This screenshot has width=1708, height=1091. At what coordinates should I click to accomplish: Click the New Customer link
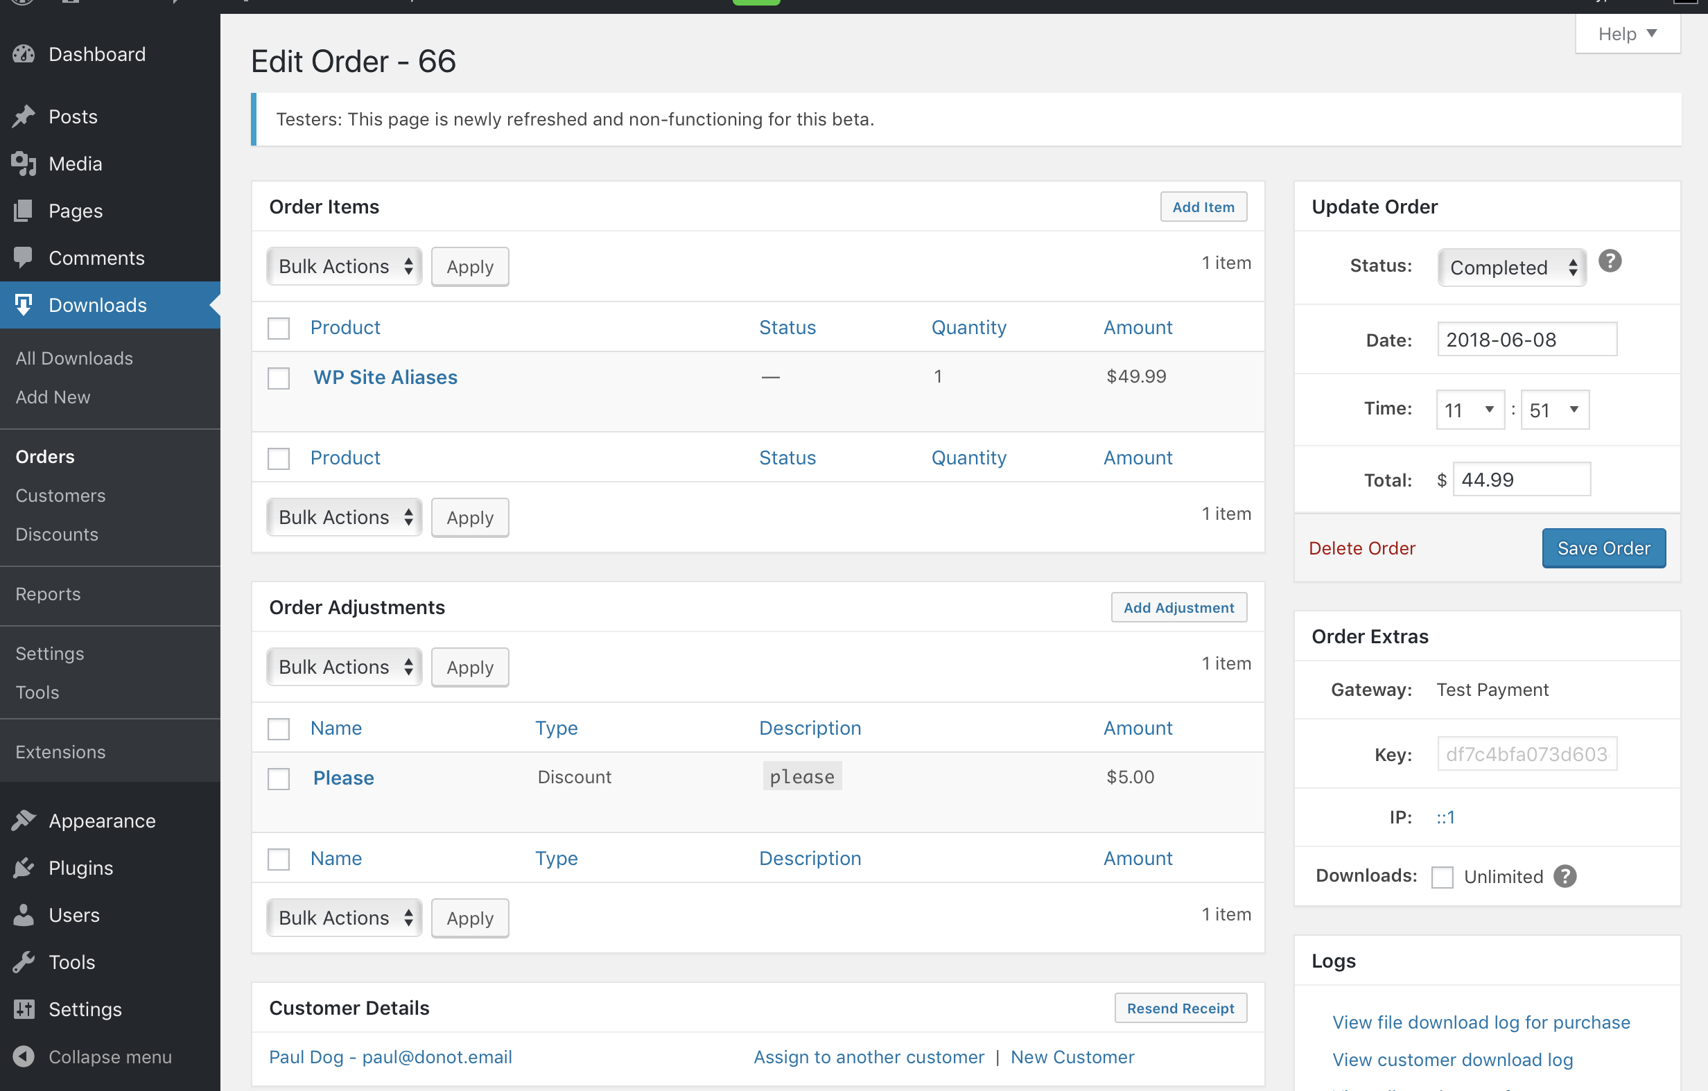pos(1072,1057)
